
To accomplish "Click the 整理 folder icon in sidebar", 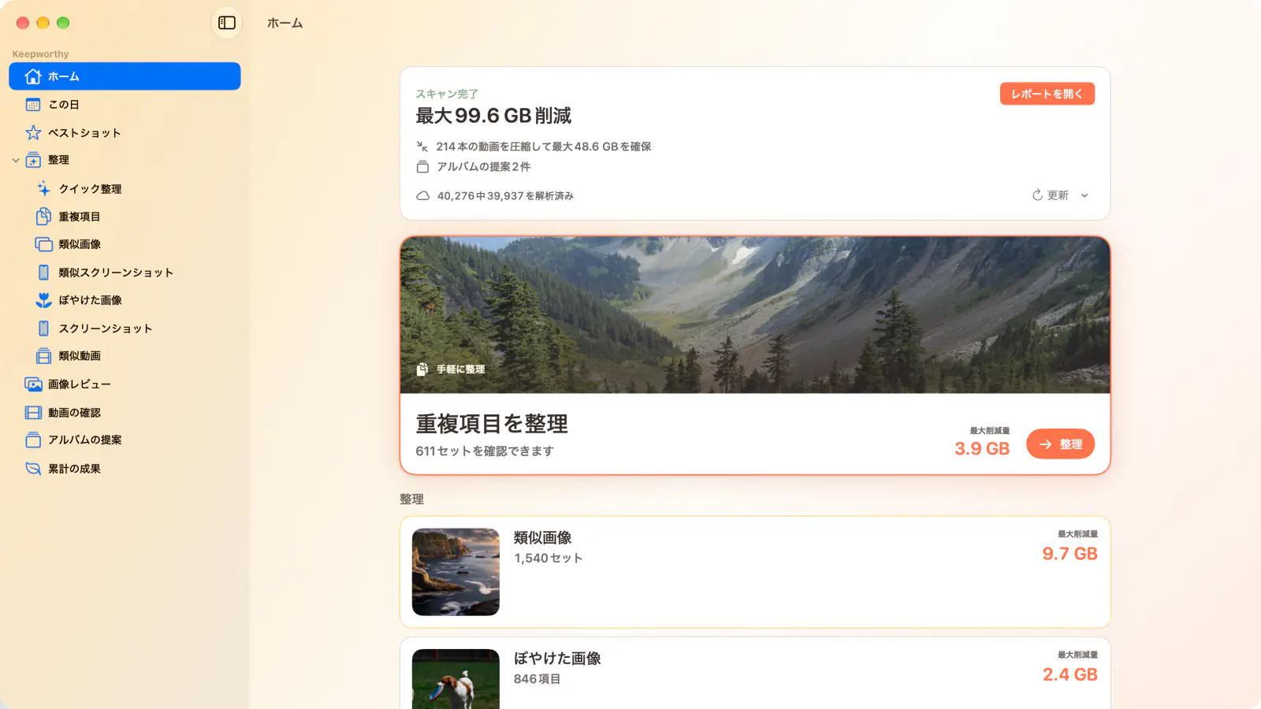I will tap(33, 160).
